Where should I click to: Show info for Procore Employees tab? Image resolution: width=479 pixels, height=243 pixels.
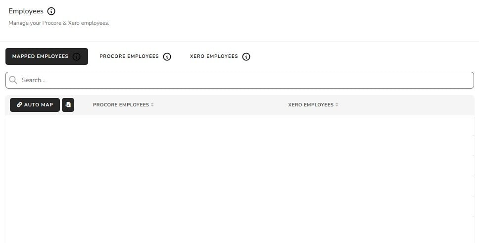coord(167,56)
